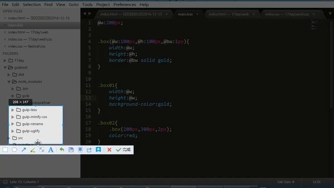This screenshot has width=334, height=188.
Task: Go to next tab arrow
Action: coord(90,14)
